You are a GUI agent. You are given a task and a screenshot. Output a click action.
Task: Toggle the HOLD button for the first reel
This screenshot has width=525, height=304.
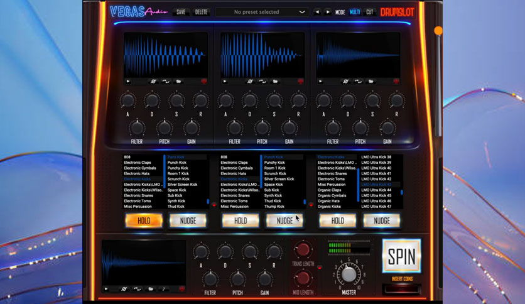(144, 220)
